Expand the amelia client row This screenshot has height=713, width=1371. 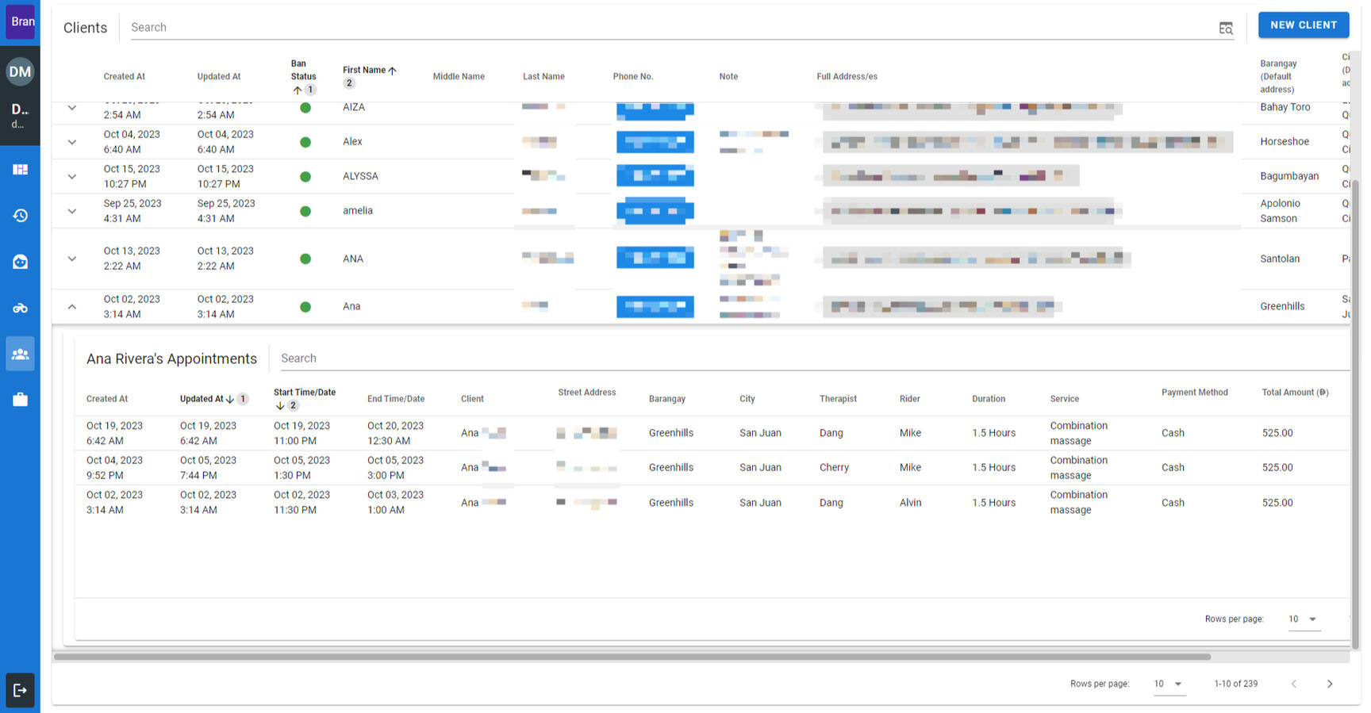pyautogui.click(x=72, y=211)
